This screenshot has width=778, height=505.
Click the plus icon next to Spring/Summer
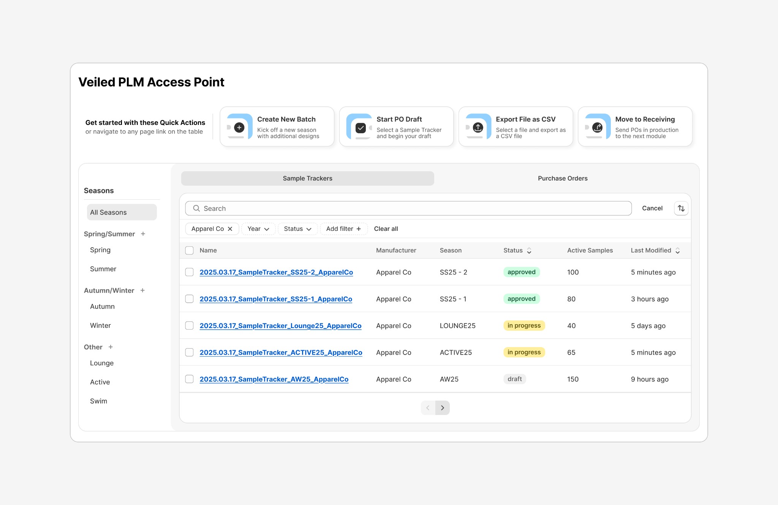tap(143, 234)
